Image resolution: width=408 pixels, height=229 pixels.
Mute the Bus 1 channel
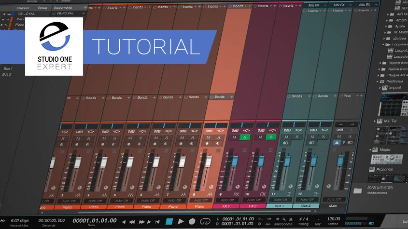[286, 137]
